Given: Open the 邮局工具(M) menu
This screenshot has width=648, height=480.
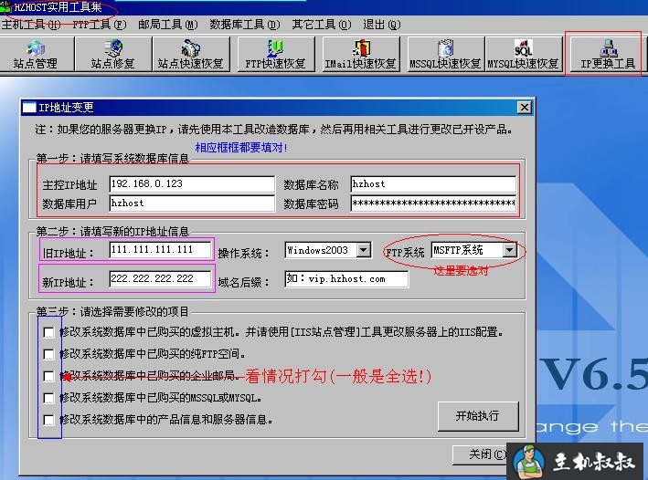Looking at the screenshot, I should click(168, 25).
